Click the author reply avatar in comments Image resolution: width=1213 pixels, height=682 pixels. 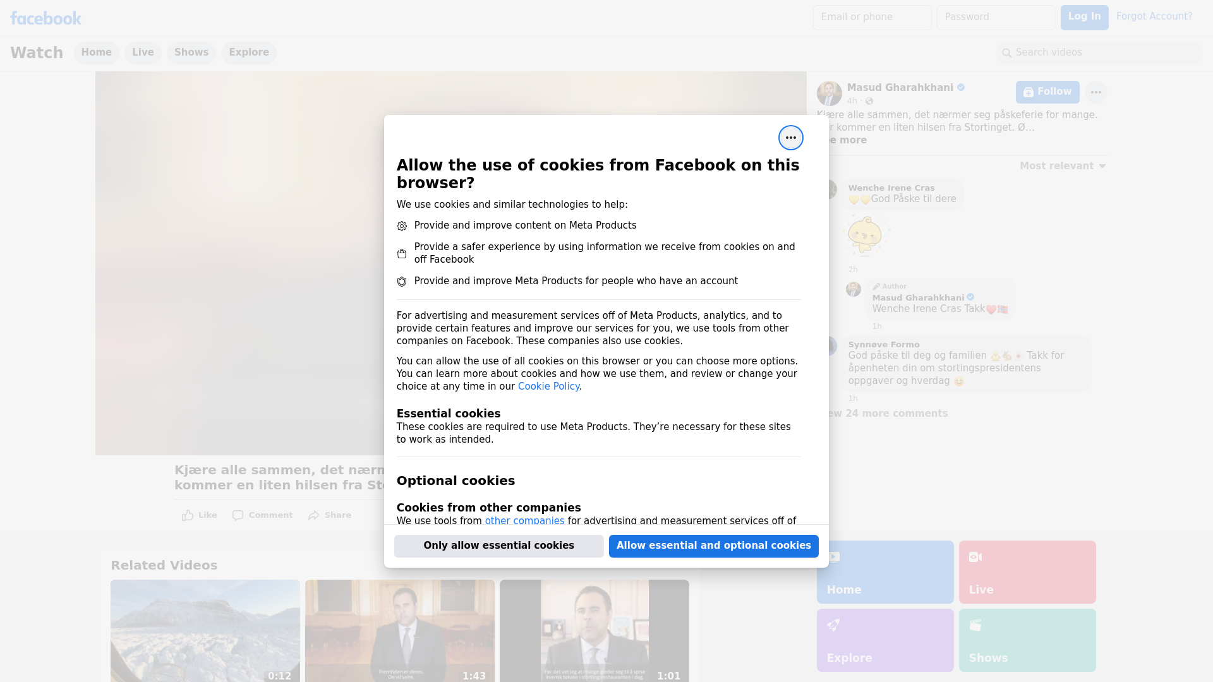(854, 289)
